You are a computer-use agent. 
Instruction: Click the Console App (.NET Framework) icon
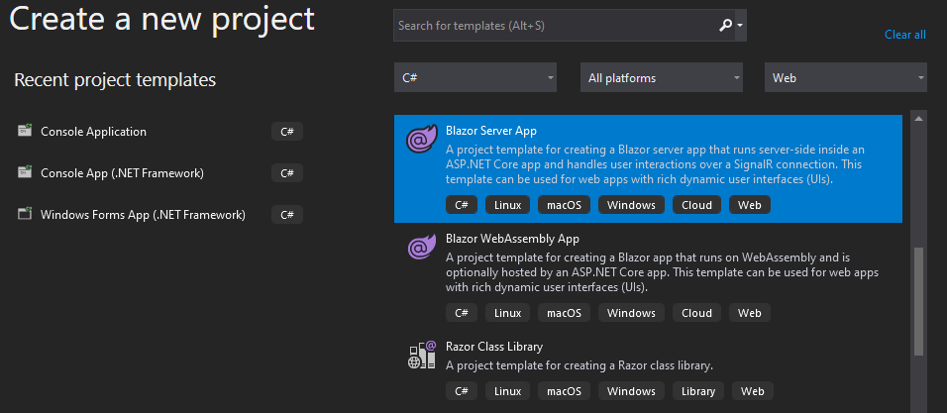[25, 173]
